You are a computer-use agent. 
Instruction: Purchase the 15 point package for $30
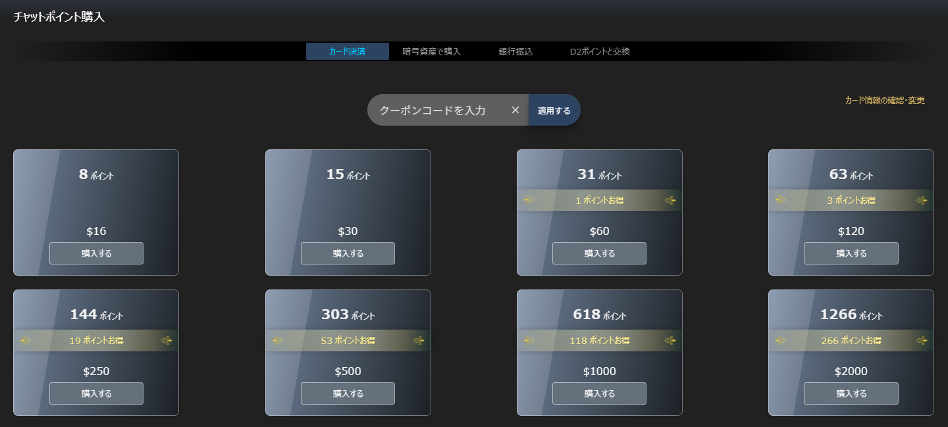coord(348,253)
